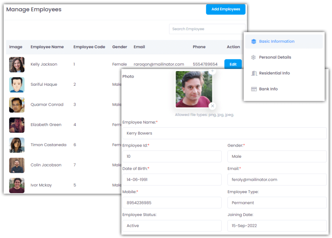Click the Search Employee field
Image resolution: width=332 pixels, height=238 pixels.
click(207, 29)
